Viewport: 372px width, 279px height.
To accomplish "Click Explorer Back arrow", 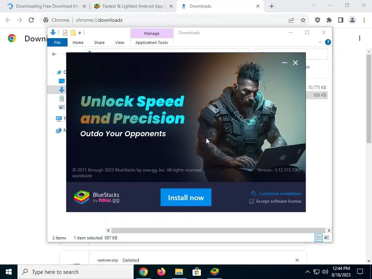I will (54, 54).
